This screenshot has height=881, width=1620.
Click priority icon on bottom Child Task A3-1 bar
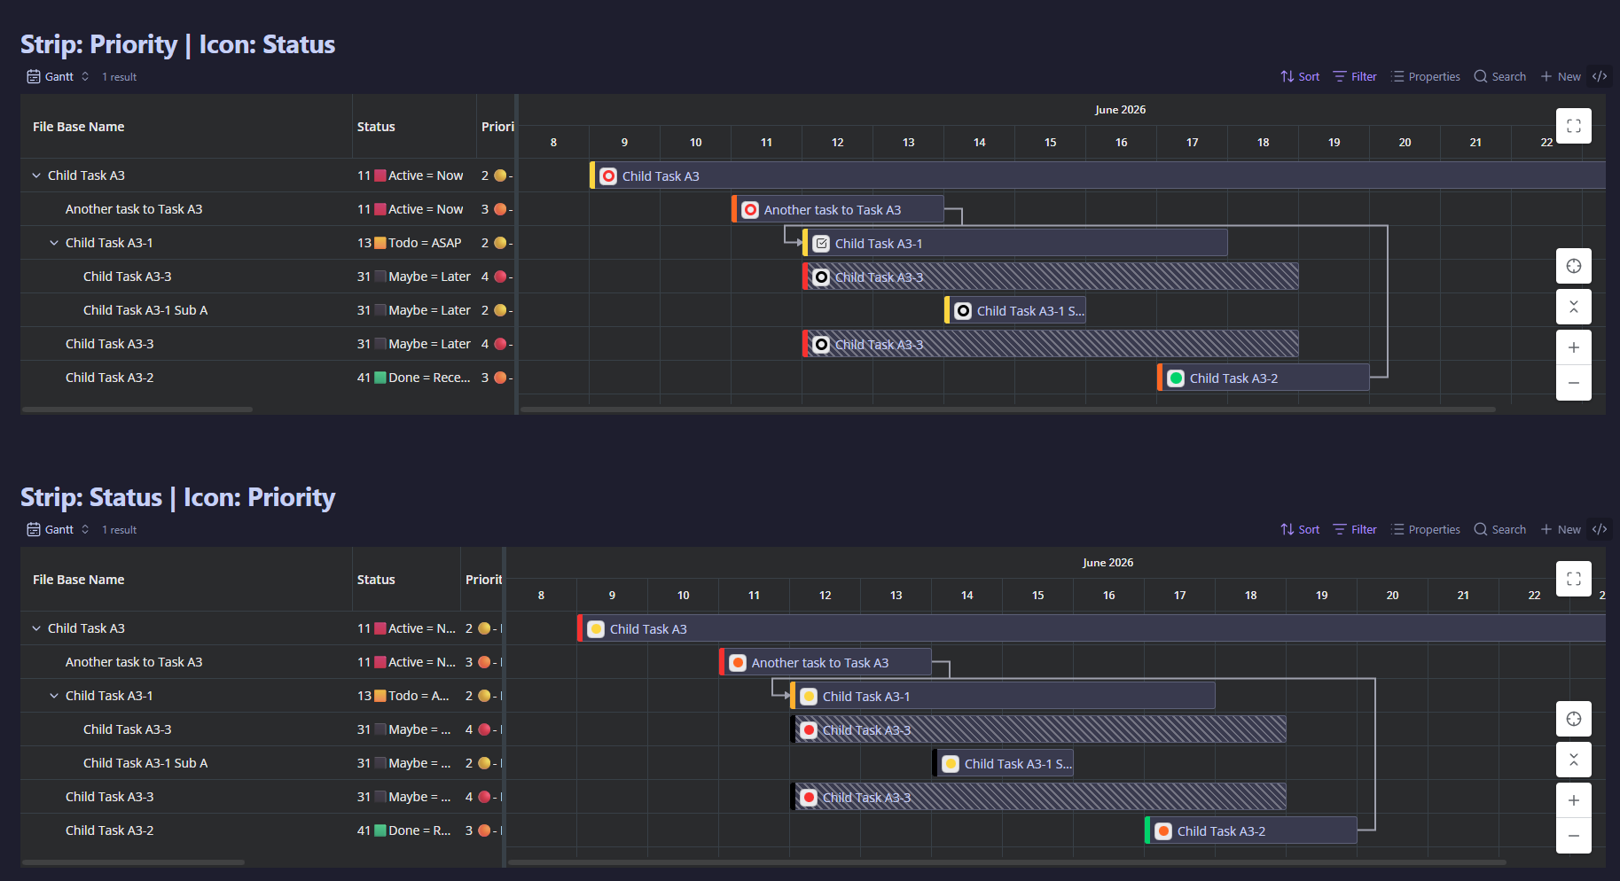pyautogui.click(x=809, y=697)
